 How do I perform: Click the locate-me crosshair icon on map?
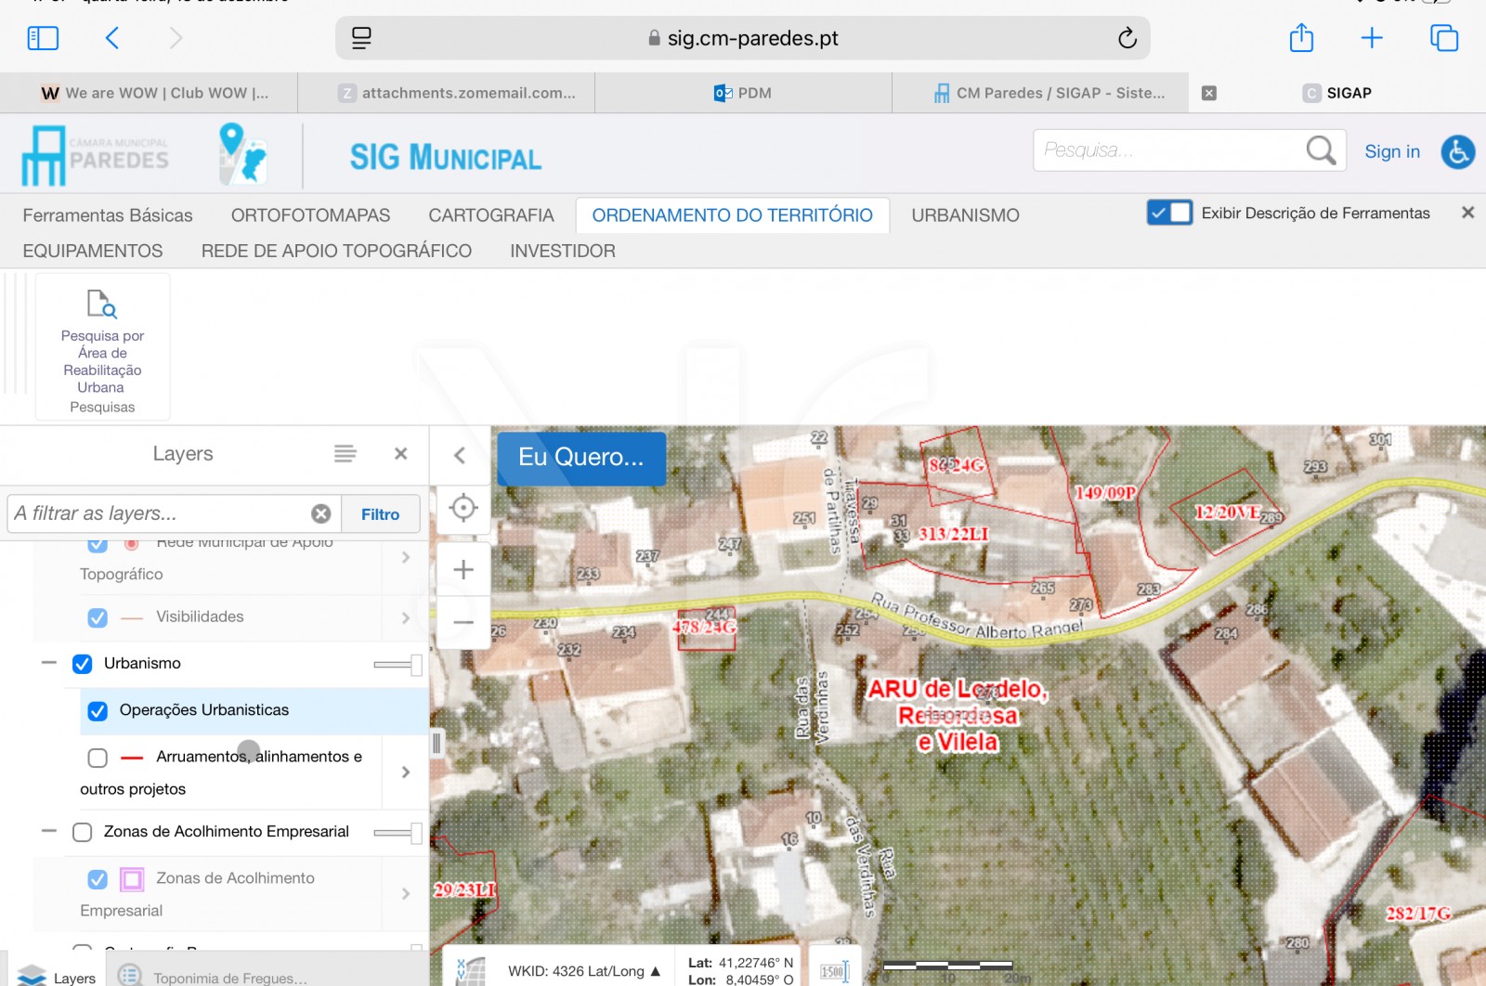[463, 508]
